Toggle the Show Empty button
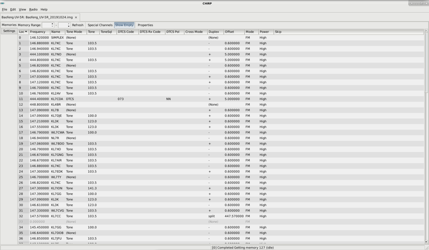 click(124, 25)
